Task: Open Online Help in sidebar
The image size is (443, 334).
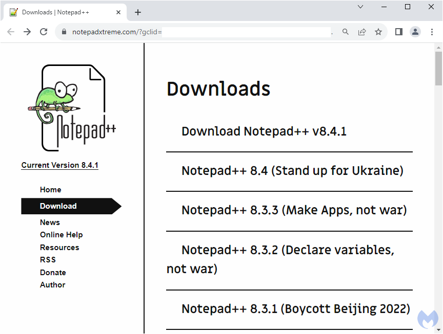Action: coord(62,235)
